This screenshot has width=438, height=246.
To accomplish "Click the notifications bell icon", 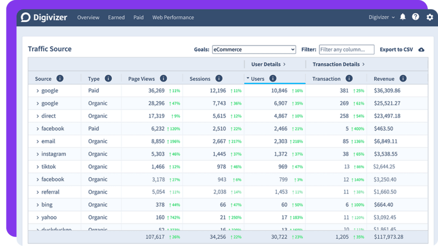I will [x=402, y=17].
